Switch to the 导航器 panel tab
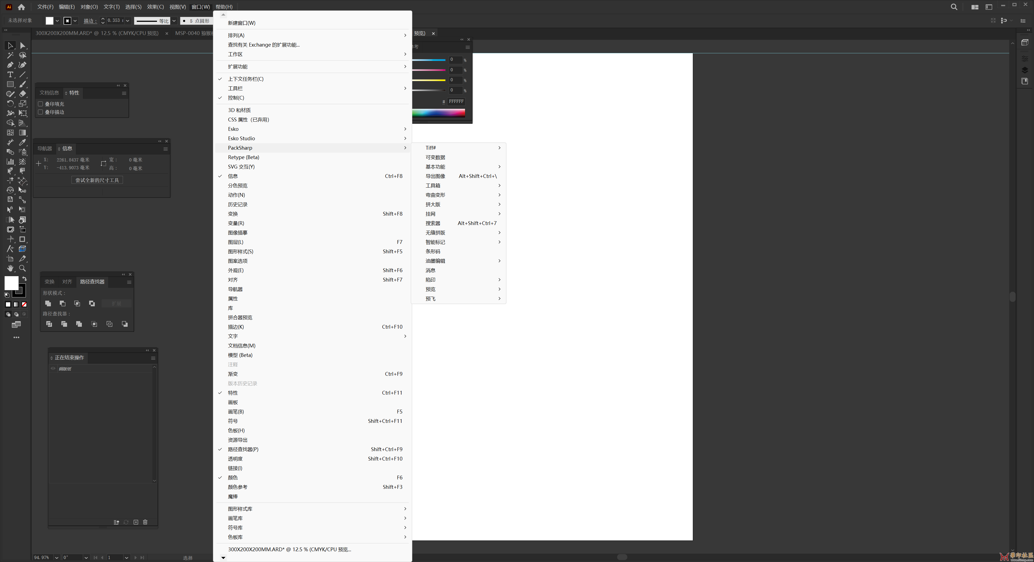1034x562 pixels. point(44,148)
